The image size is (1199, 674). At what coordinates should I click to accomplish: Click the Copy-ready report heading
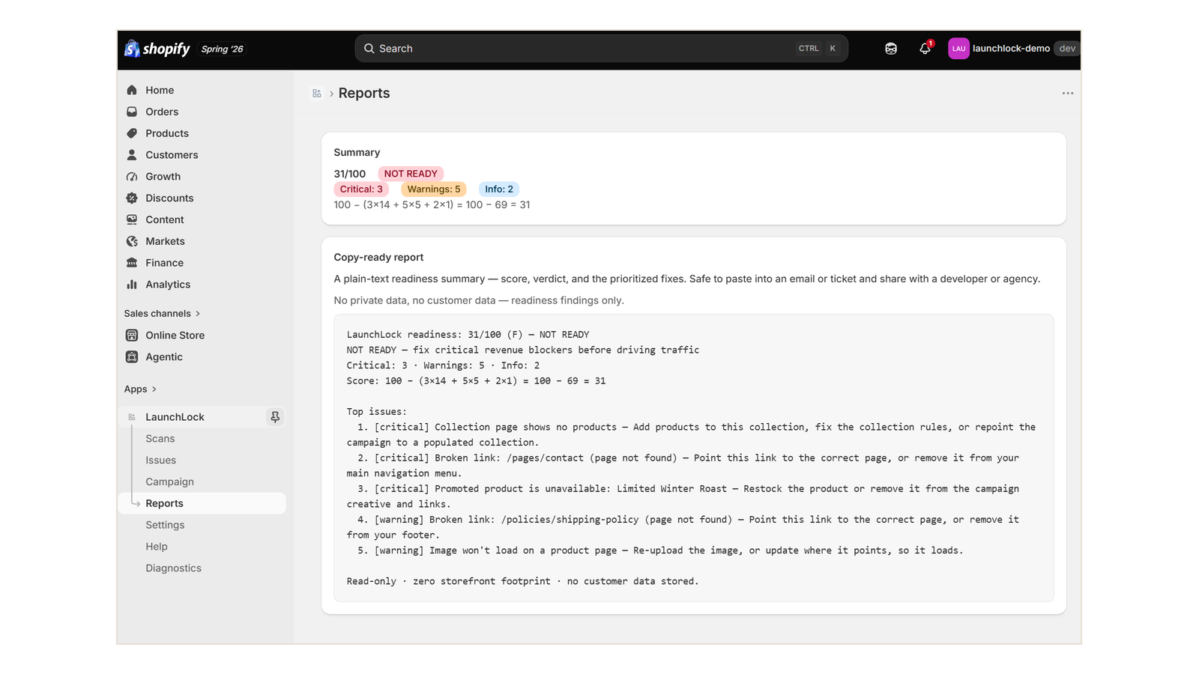click(378, 258)
